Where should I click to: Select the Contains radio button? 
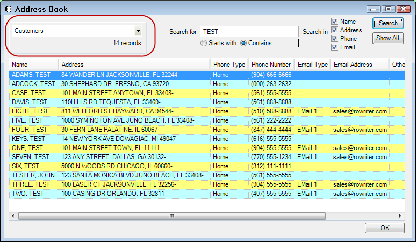click(x=243, y=43)
